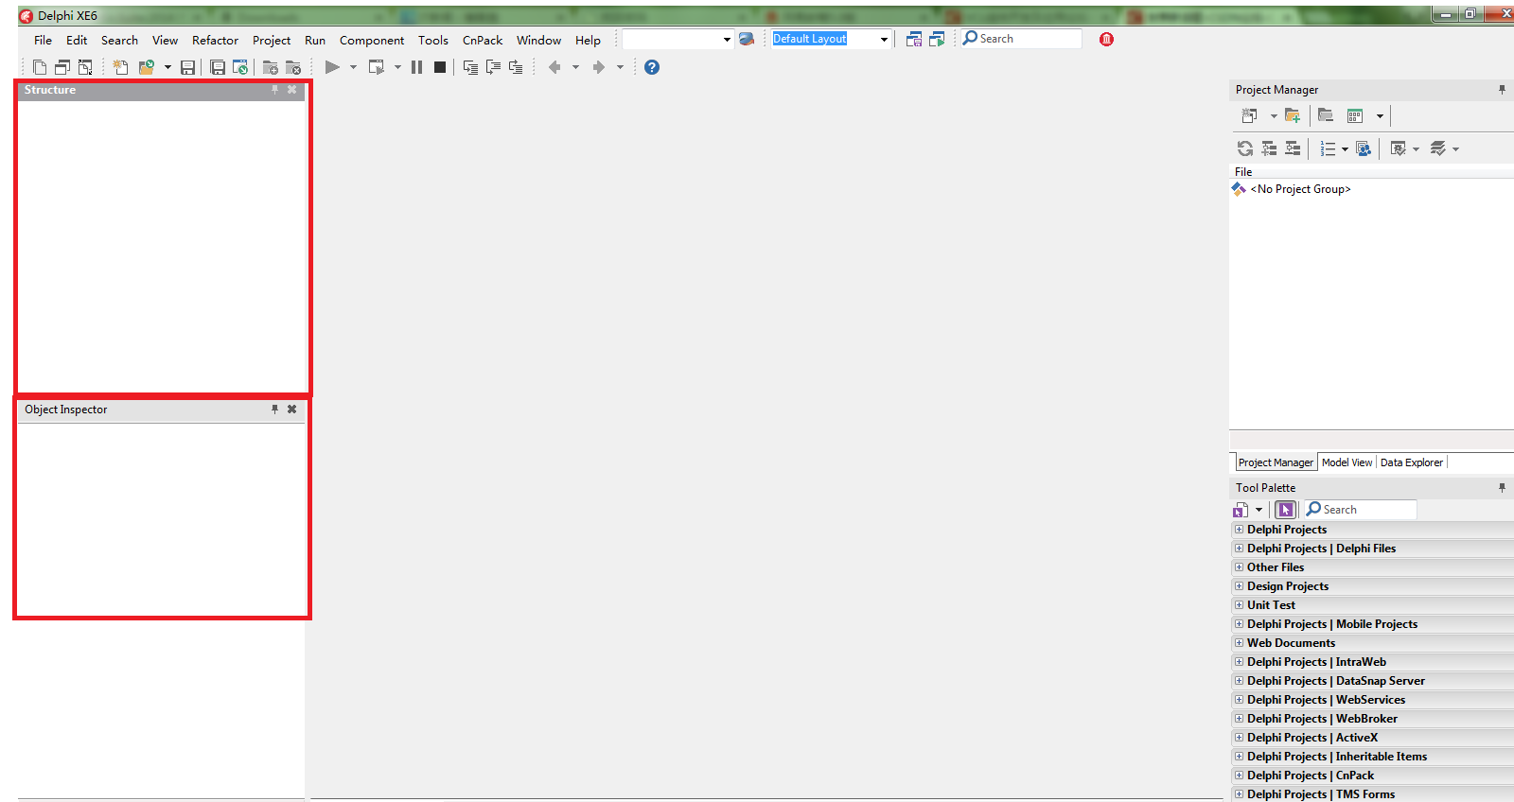The width and height of the screenshot is (1514, 802).
Task: Expand the back navigation history arrow
Action: [575, 67]
